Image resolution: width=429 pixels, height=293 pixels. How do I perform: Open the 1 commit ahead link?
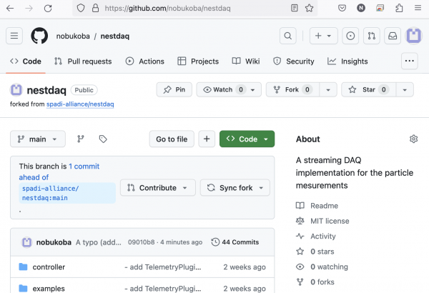pyautogui.click(x=84, y=167)
